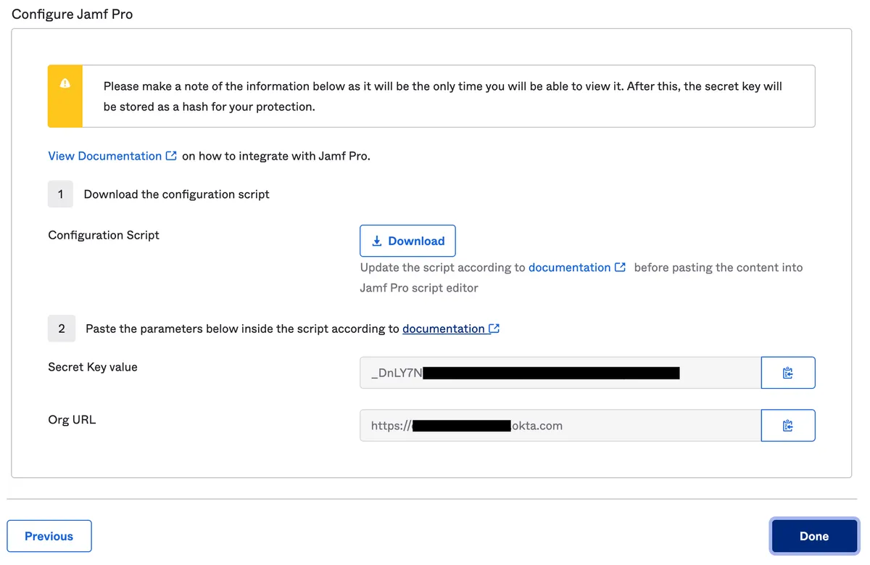Click the Configure Jamf Pro heading
This screenshot has height=565, width=870.
72,14
